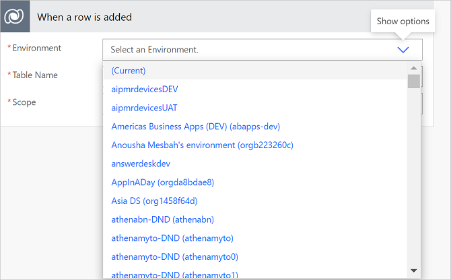Choose aipmrdevicesUAT environment

tap(145, 108)
